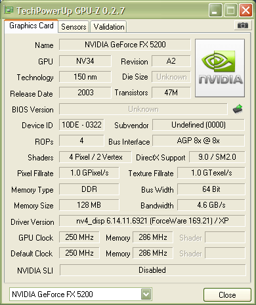Click the Close button
Screen dimensions: 256x305
[227, 295]
